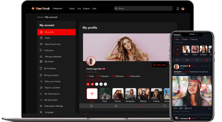
Task: Open the Mexico story thumbnail
Action: [143, 94]
